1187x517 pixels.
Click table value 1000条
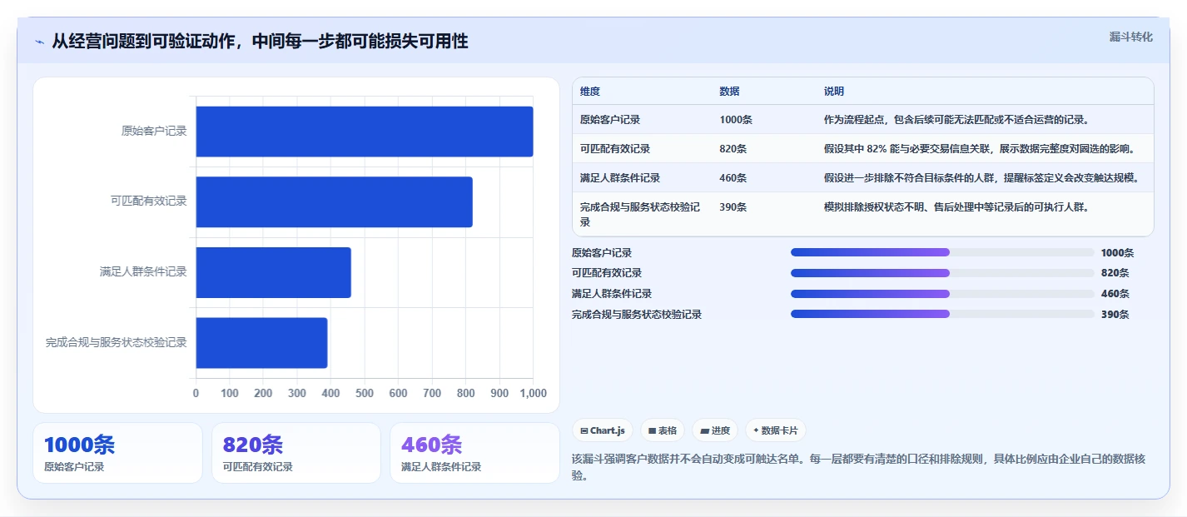pos(736,120)
